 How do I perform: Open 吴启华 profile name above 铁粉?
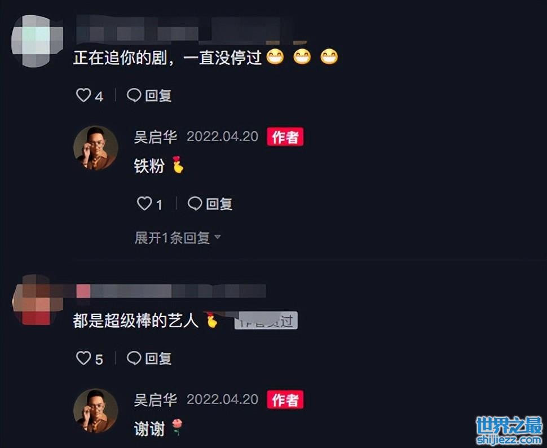point(155,137)
